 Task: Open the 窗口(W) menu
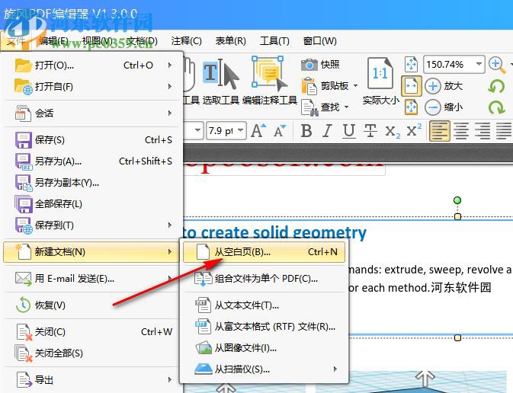pos(319,41)
